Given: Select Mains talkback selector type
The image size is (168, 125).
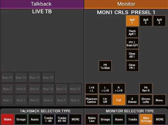Looking at the screenshot, I should [x=7, y=119].
